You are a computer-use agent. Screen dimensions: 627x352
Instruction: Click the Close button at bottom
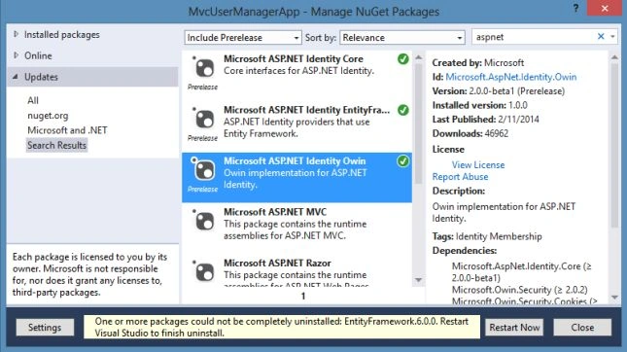582,328
